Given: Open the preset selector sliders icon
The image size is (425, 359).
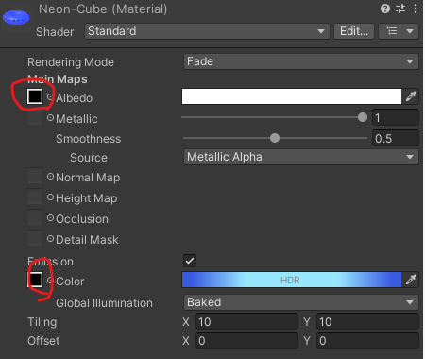Looking at the screenshot, I should 400,9.
